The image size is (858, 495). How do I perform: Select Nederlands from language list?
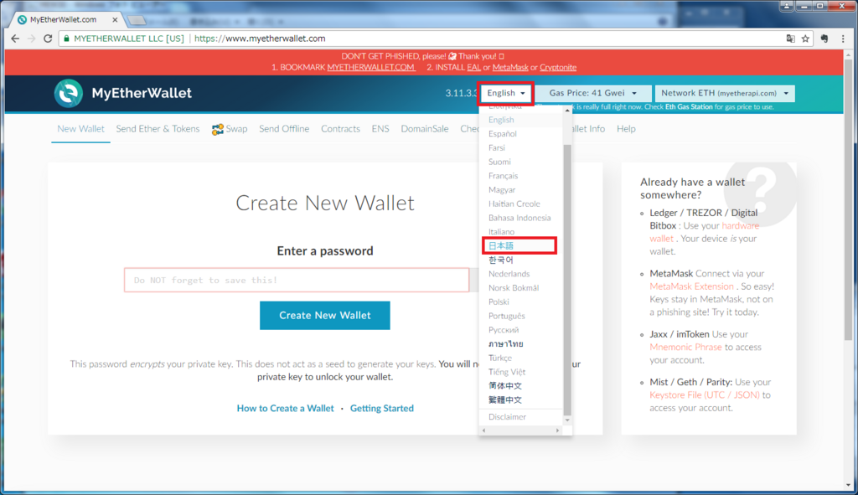point(509,274)
